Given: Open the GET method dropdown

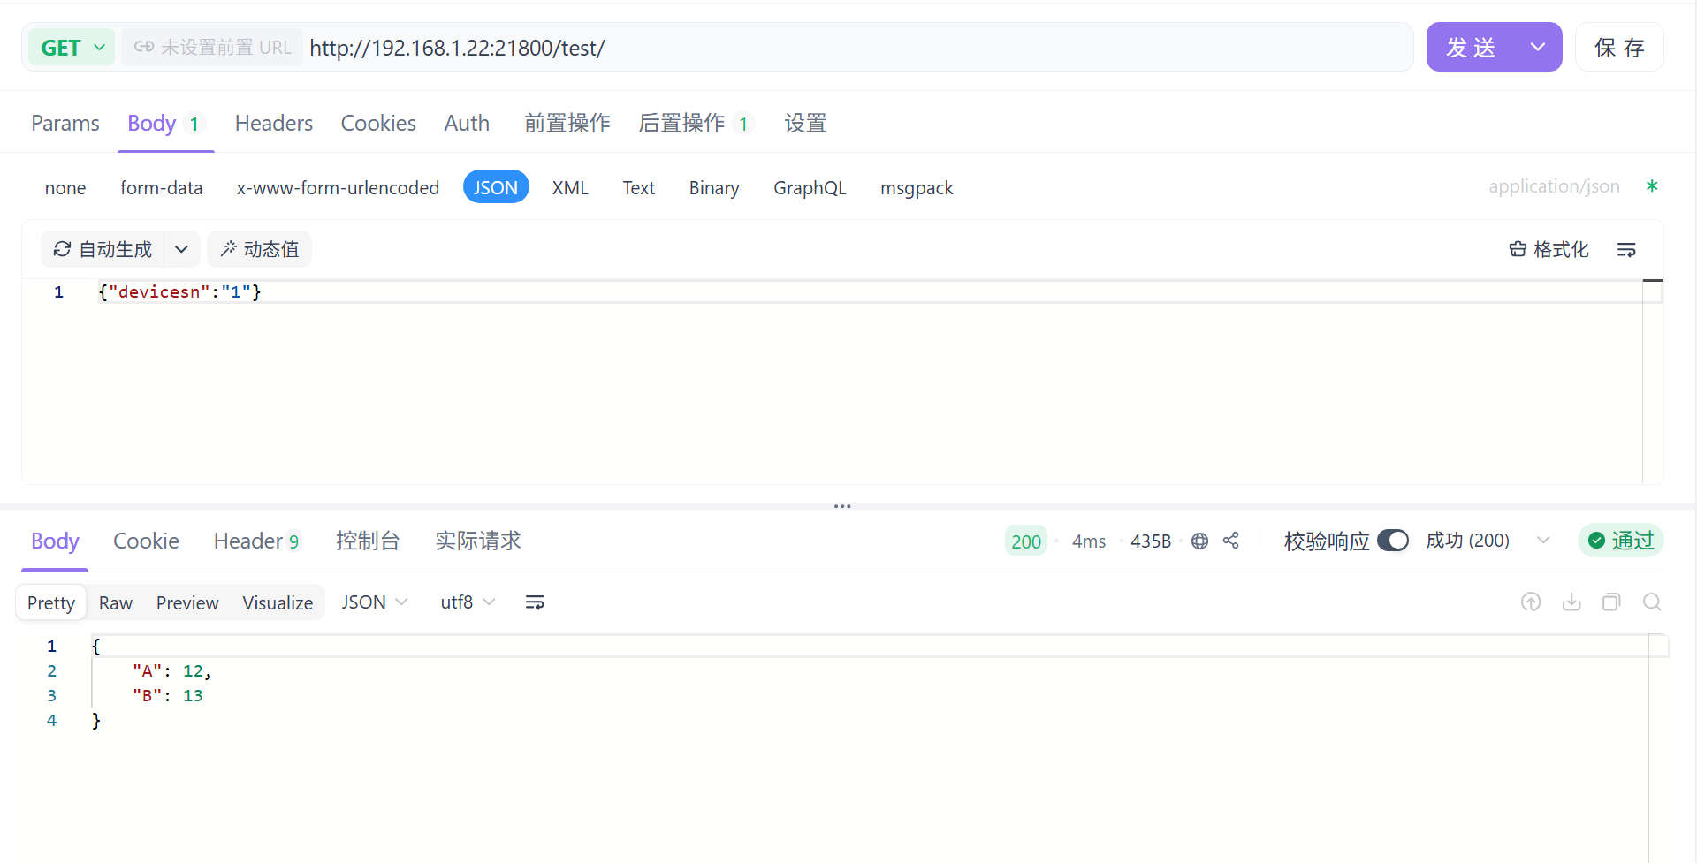Looking at the screenshot, I should (72, 48).
